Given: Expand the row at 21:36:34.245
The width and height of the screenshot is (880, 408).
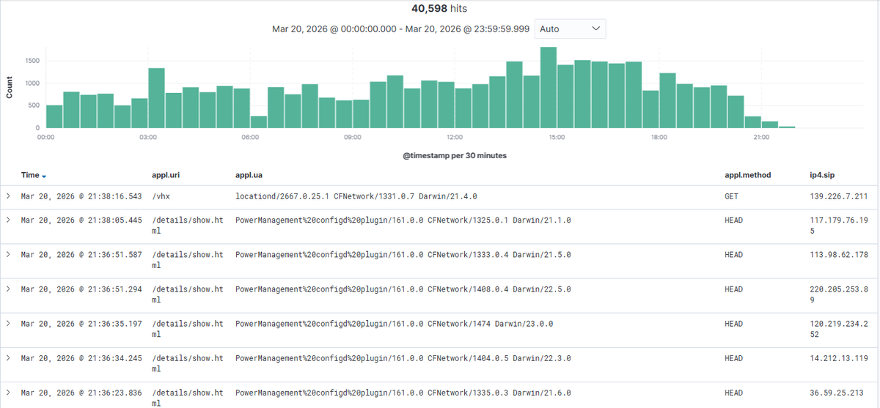Looking at the screenshot, I should click(8, 357).
